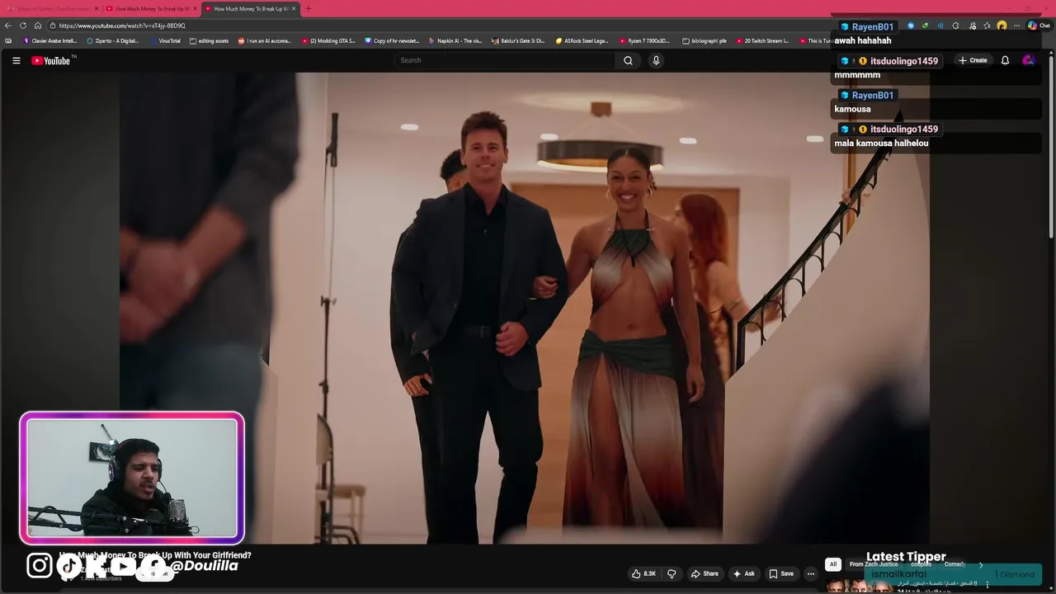Viewport: 1056px width, 594px height.
Task: Switch to the 'Wheel of Names' tab
Action: [x=53, y=8]
